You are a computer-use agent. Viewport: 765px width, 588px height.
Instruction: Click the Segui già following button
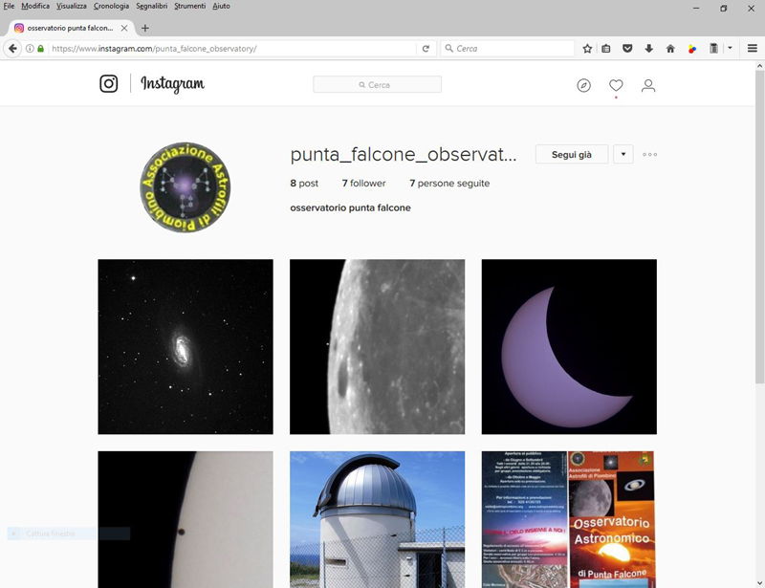click(x=572, y=155)
